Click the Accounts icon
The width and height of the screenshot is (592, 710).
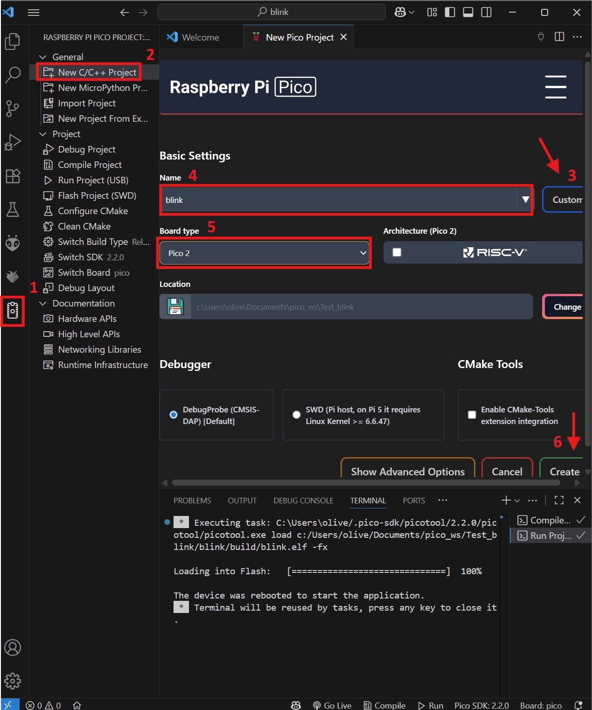[13, 647]
